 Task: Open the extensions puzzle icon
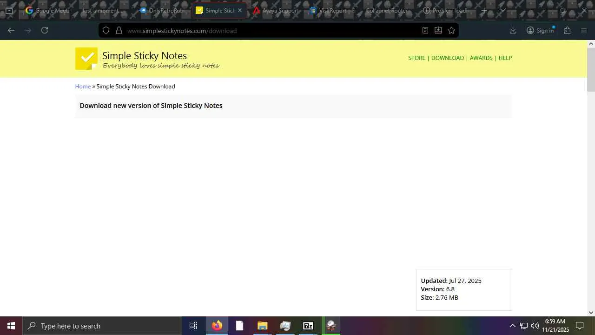tap(567, 30)
